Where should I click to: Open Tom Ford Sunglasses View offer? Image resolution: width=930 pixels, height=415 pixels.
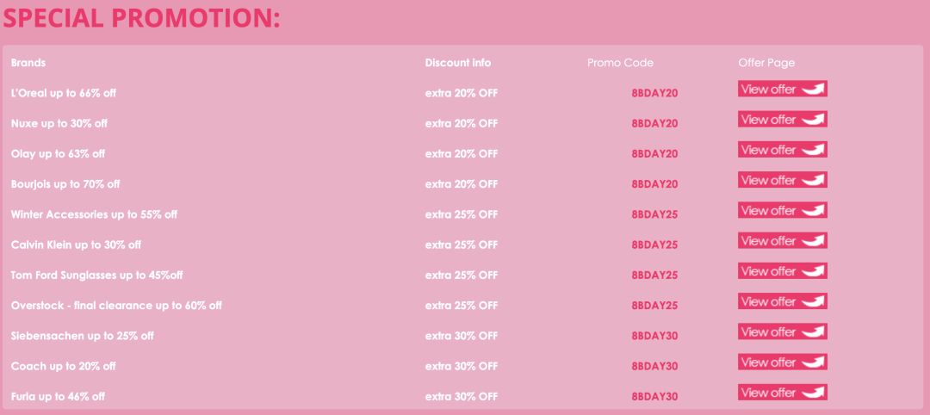(782, 271)
